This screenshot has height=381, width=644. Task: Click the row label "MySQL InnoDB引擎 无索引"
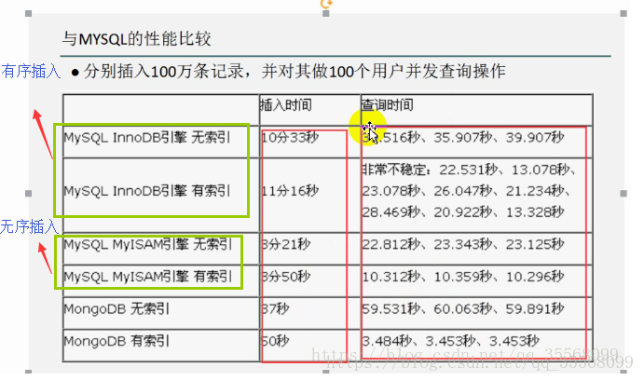click(x=147, y=137)
